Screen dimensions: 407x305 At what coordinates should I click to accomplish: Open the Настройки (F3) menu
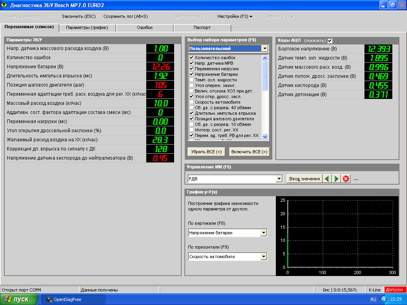click(x=235, y=16)
